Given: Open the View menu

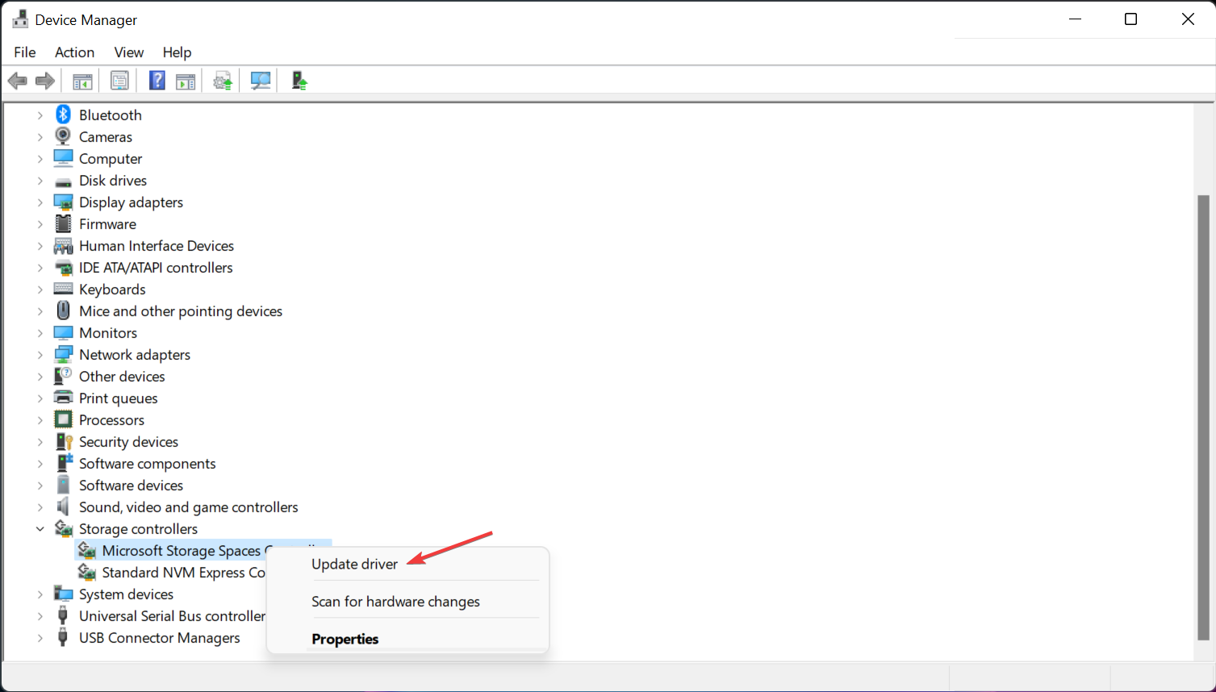Looking at the screenshot, I should pyautogui.click(x=128, y=52).
